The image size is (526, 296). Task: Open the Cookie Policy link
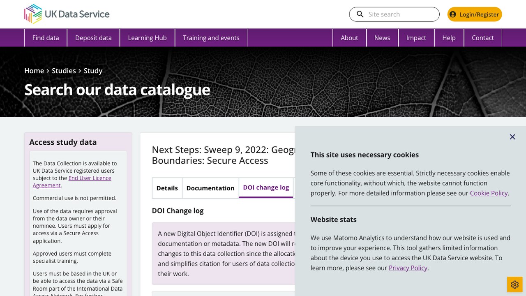(489, 193)
